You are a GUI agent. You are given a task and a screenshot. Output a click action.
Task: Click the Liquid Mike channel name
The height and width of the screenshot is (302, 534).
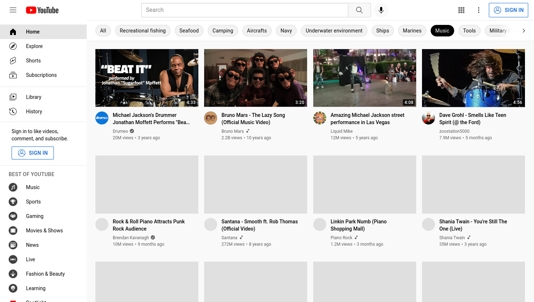341,131
